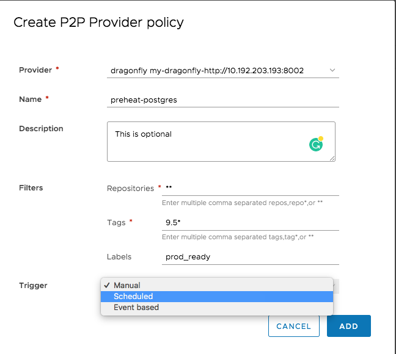
Task: Click the Grammarly icon in Description field
Action: pos(315,144)
